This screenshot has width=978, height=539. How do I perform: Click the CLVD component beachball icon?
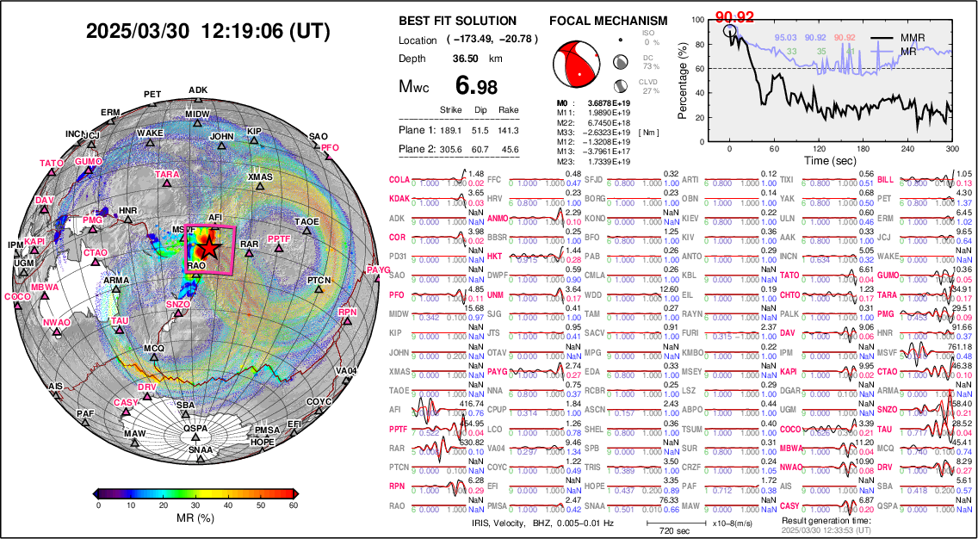point(621,86)
